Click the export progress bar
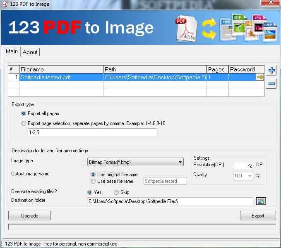This screenshot has width=281, height=248. [142, 227]
